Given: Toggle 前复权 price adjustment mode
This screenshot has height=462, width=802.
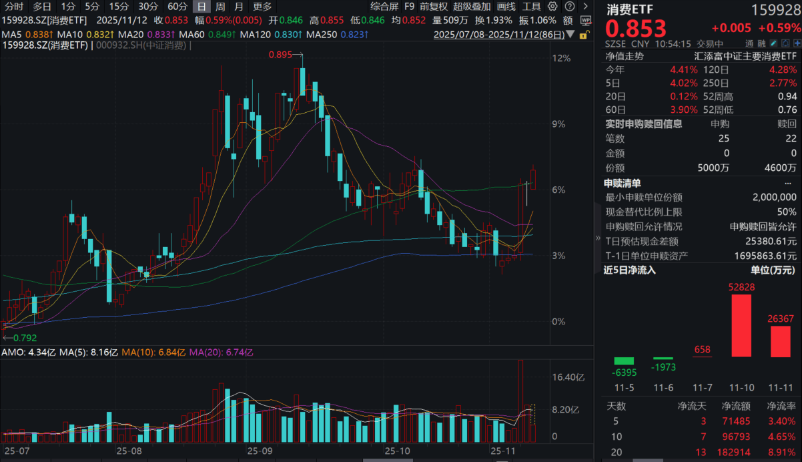Looking at the screenshot, I should pos(433,7).
